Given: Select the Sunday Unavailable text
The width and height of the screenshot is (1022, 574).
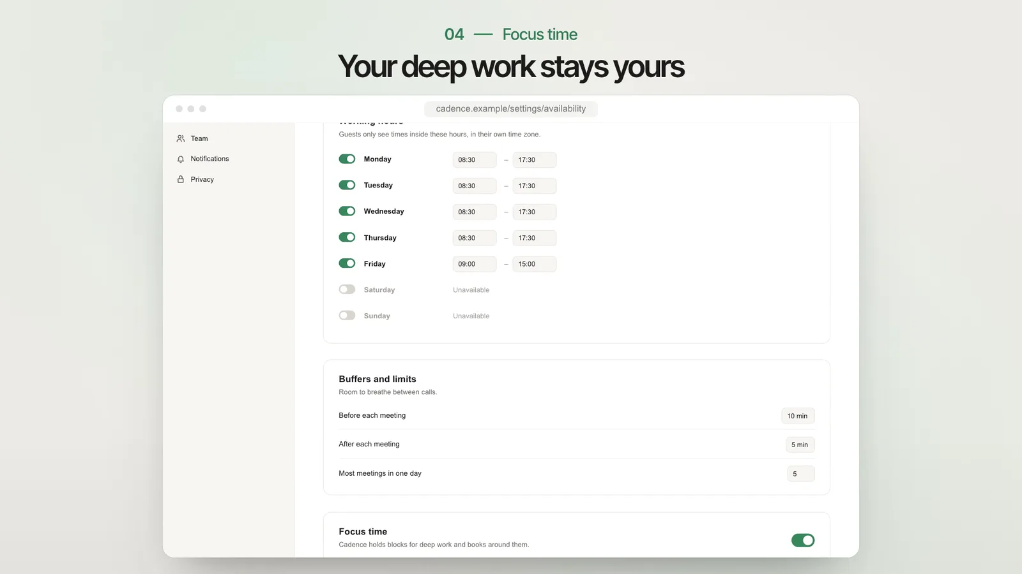Looking at the screenshot, I should [x=471, y=316].
